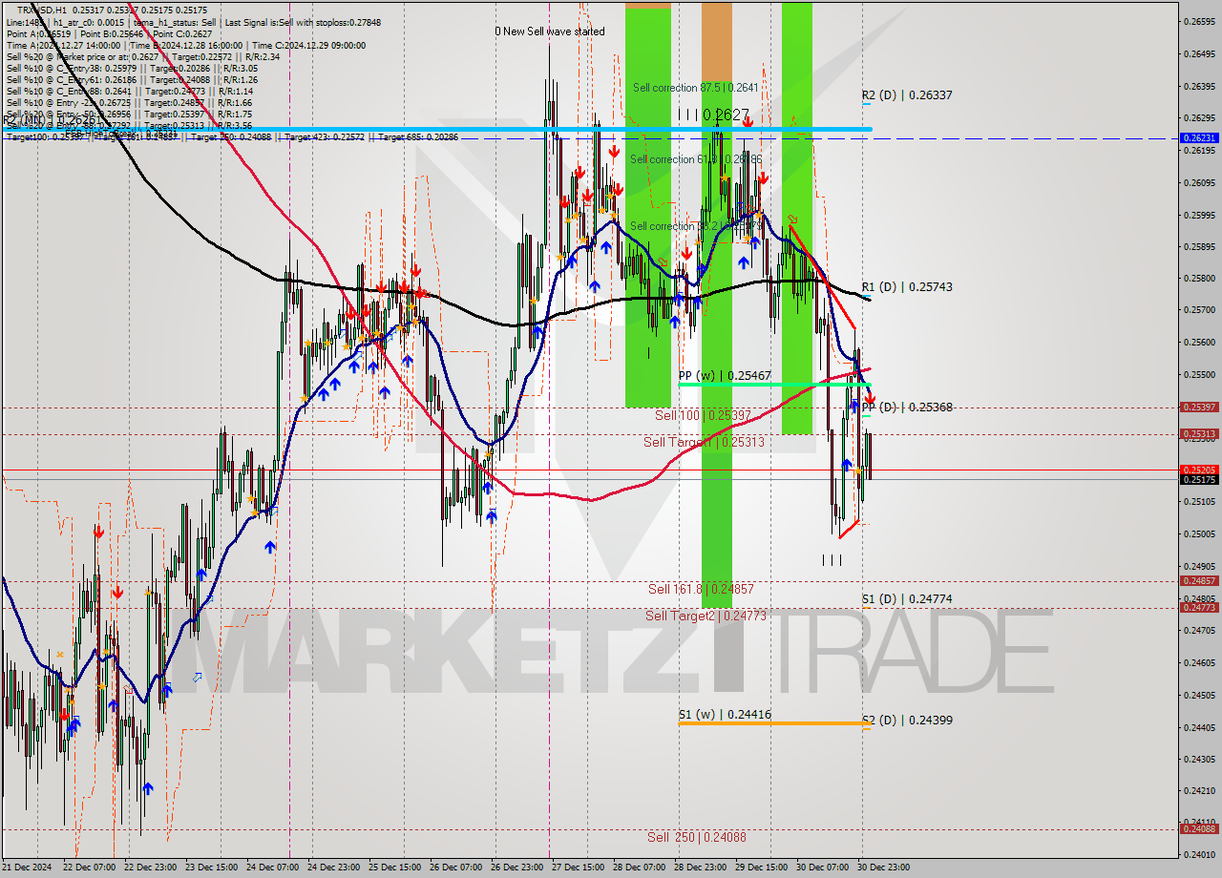Click the 0.24405 axis price label
Screen dimensions: 1222x878
tap(1199, 726)
